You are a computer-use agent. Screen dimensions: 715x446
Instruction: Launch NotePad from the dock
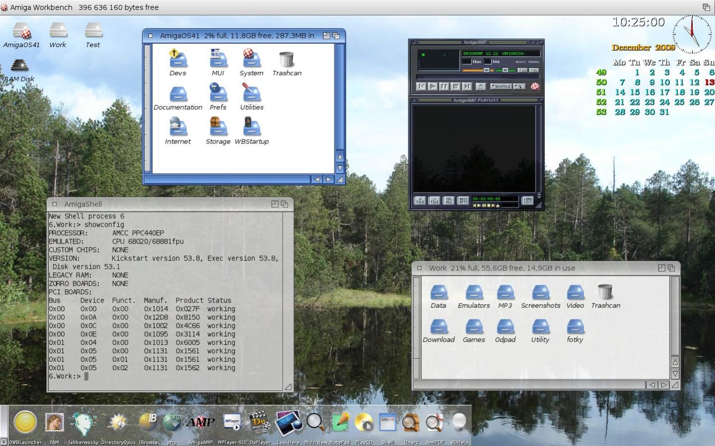340,422
